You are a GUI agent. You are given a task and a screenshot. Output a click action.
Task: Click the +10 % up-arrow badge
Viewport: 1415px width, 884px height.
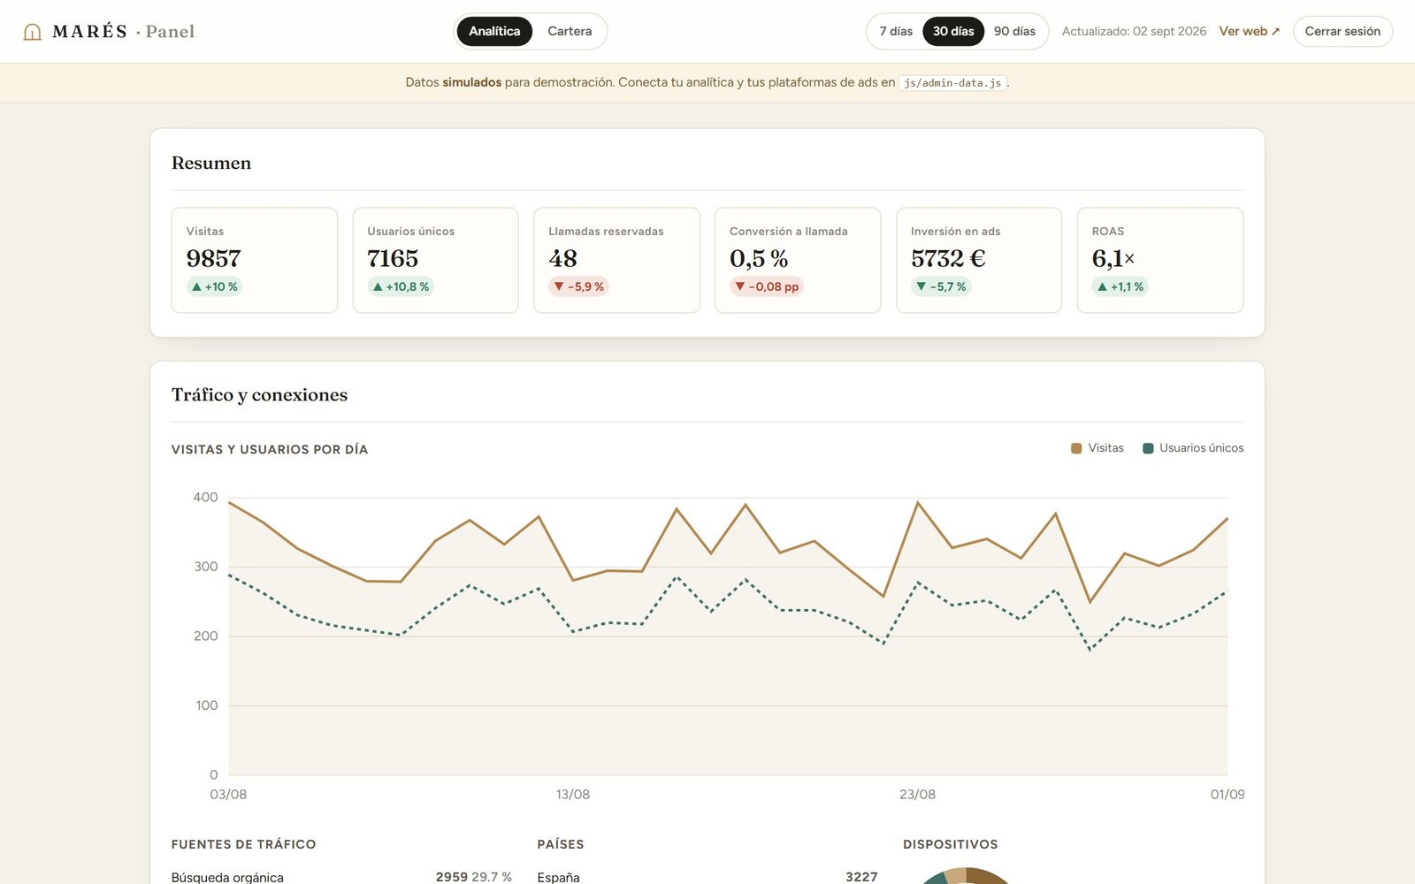[214, 286]
